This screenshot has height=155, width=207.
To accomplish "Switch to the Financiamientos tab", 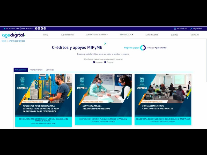I will (x=36, y=70).
